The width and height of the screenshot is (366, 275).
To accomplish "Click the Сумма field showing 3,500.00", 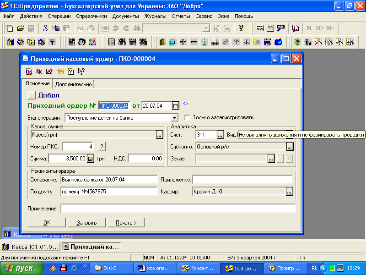I will tap(68, 159).
